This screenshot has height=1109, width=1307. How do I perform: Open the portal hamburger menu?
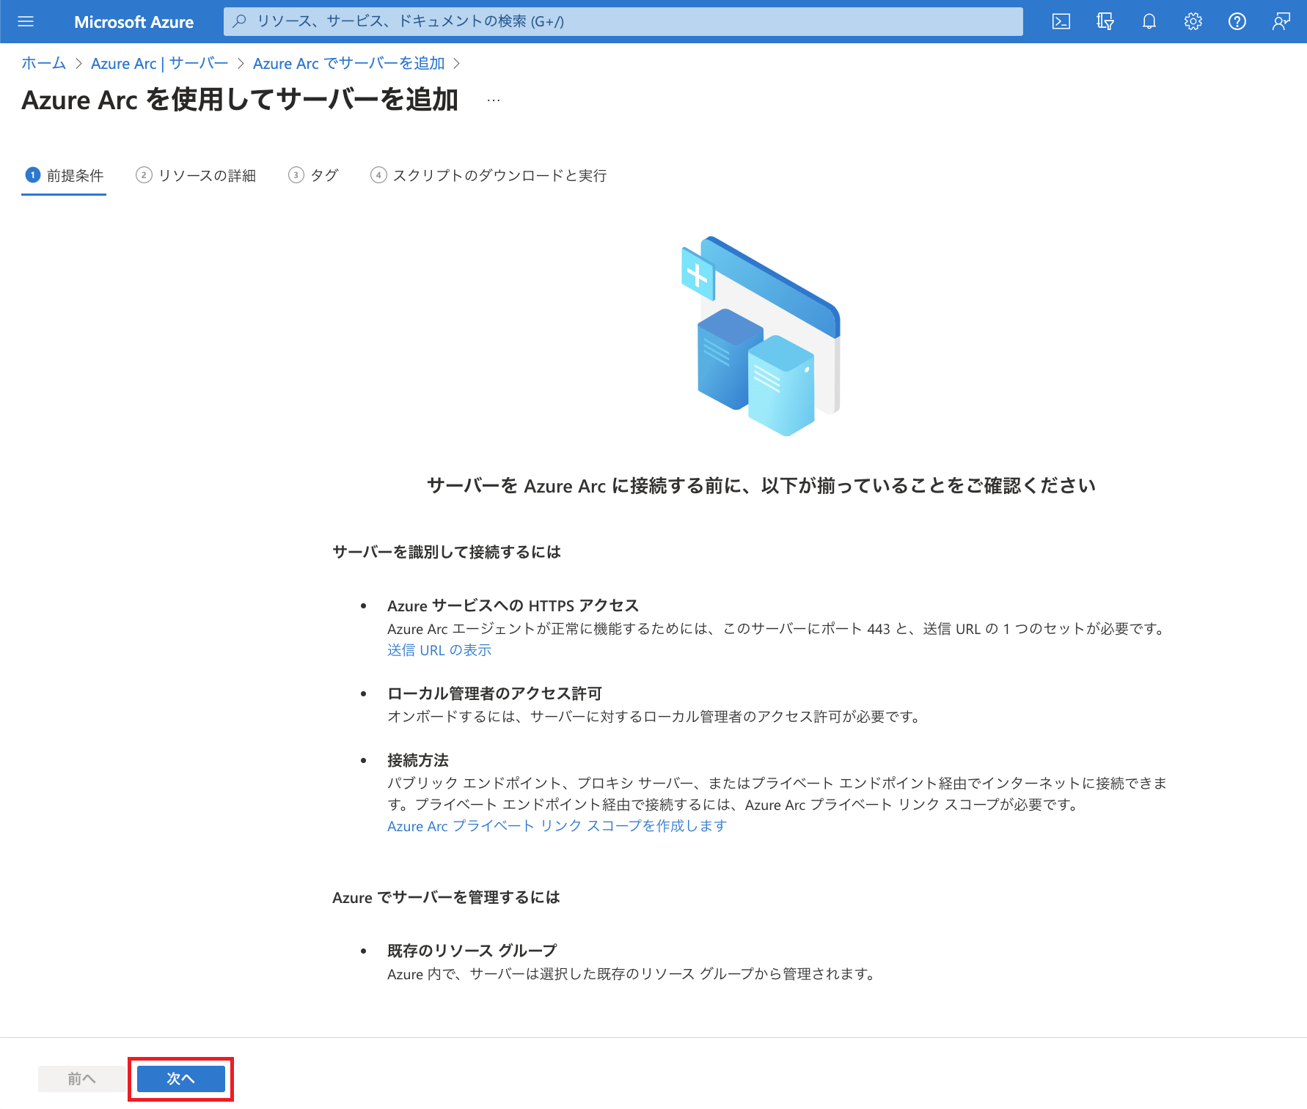(x=26, y=22)
